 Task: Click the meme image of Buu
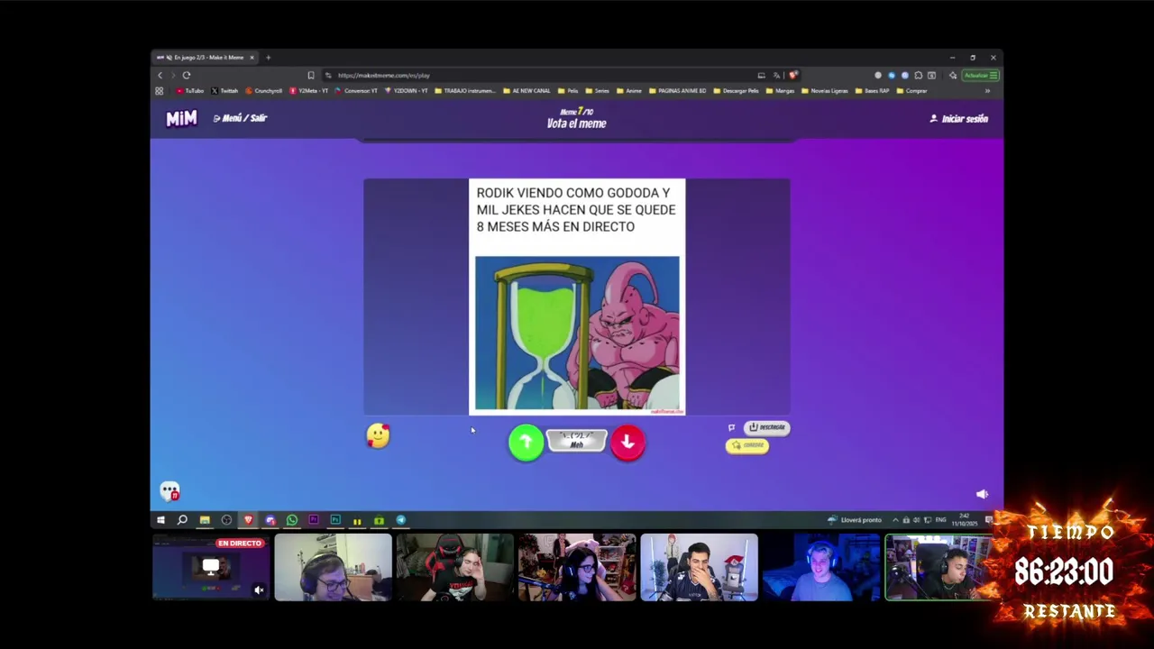pyautogui.click(x=577, y=333)
